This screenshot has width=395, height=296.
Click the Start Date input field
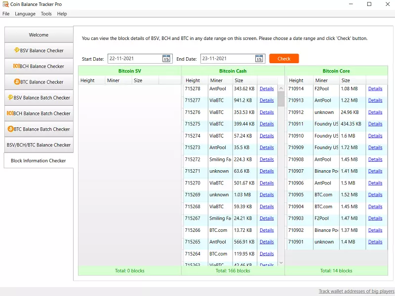[134, 59]
